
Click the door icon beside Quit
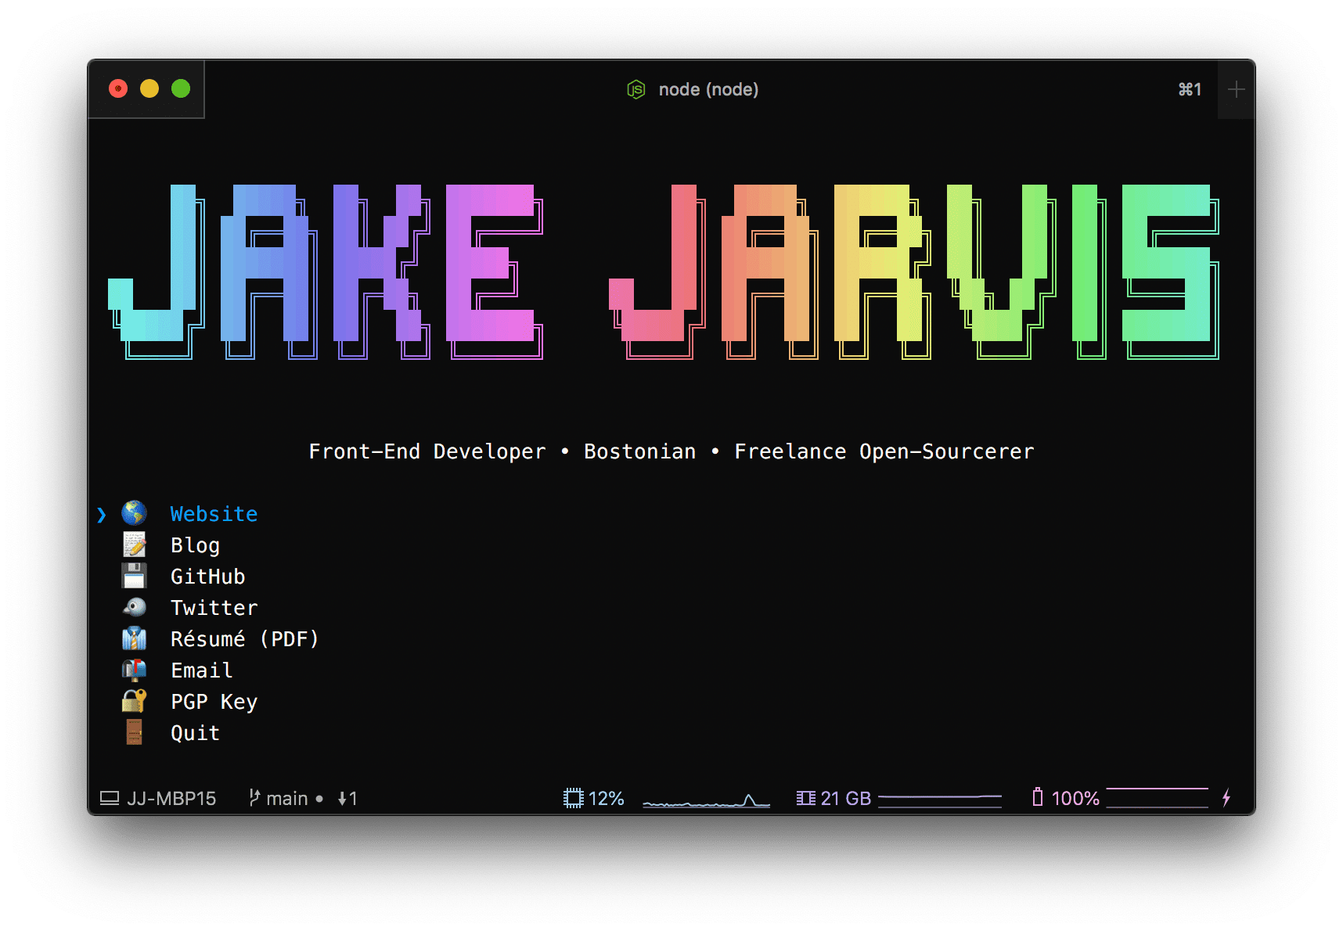pyautogui.click(x=134, y=732)
